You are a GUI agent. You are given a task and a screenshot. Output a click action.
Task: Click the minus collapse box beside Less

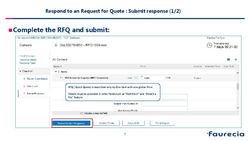point(136,78)
